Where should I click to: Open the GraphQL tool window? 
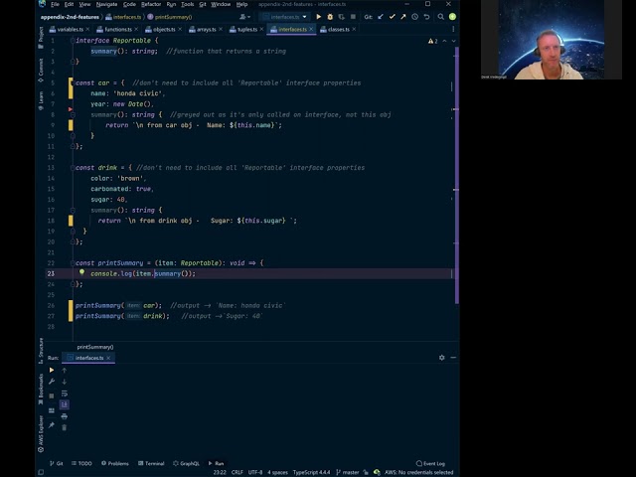tap(186, 463)
